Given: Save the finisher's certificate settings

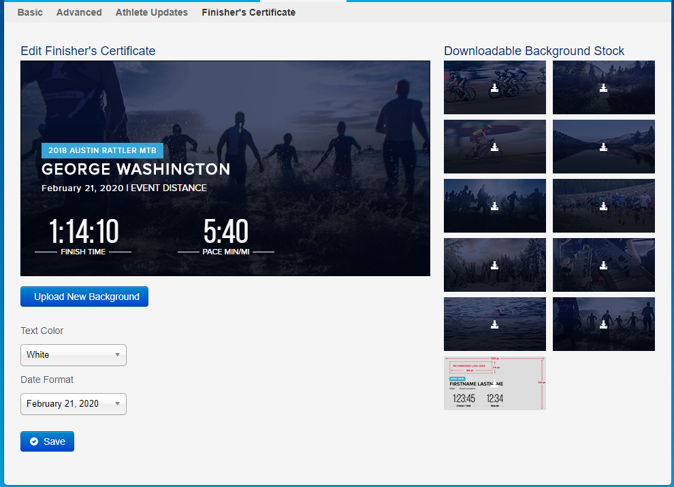Looking at the screenshot, I should [x=47, y=441].
